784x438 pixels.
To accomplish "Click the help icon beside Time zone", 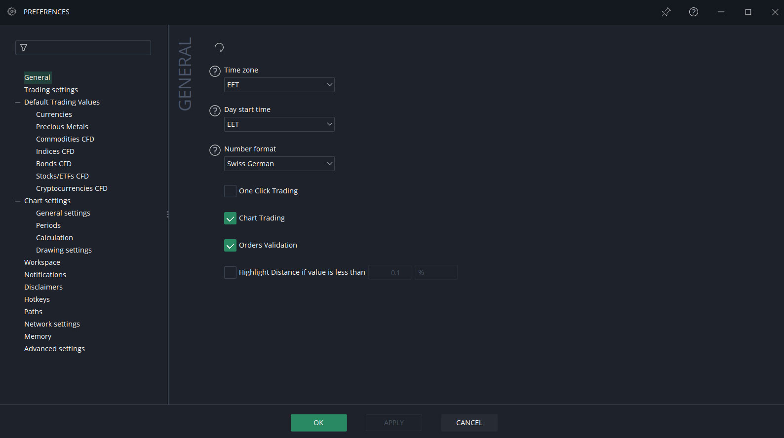I will click(x=215, y=71).
